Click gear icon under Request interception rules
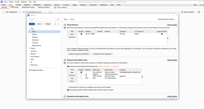Image resolution: width=204 pixels, height=109 pixels. [65, 63]
